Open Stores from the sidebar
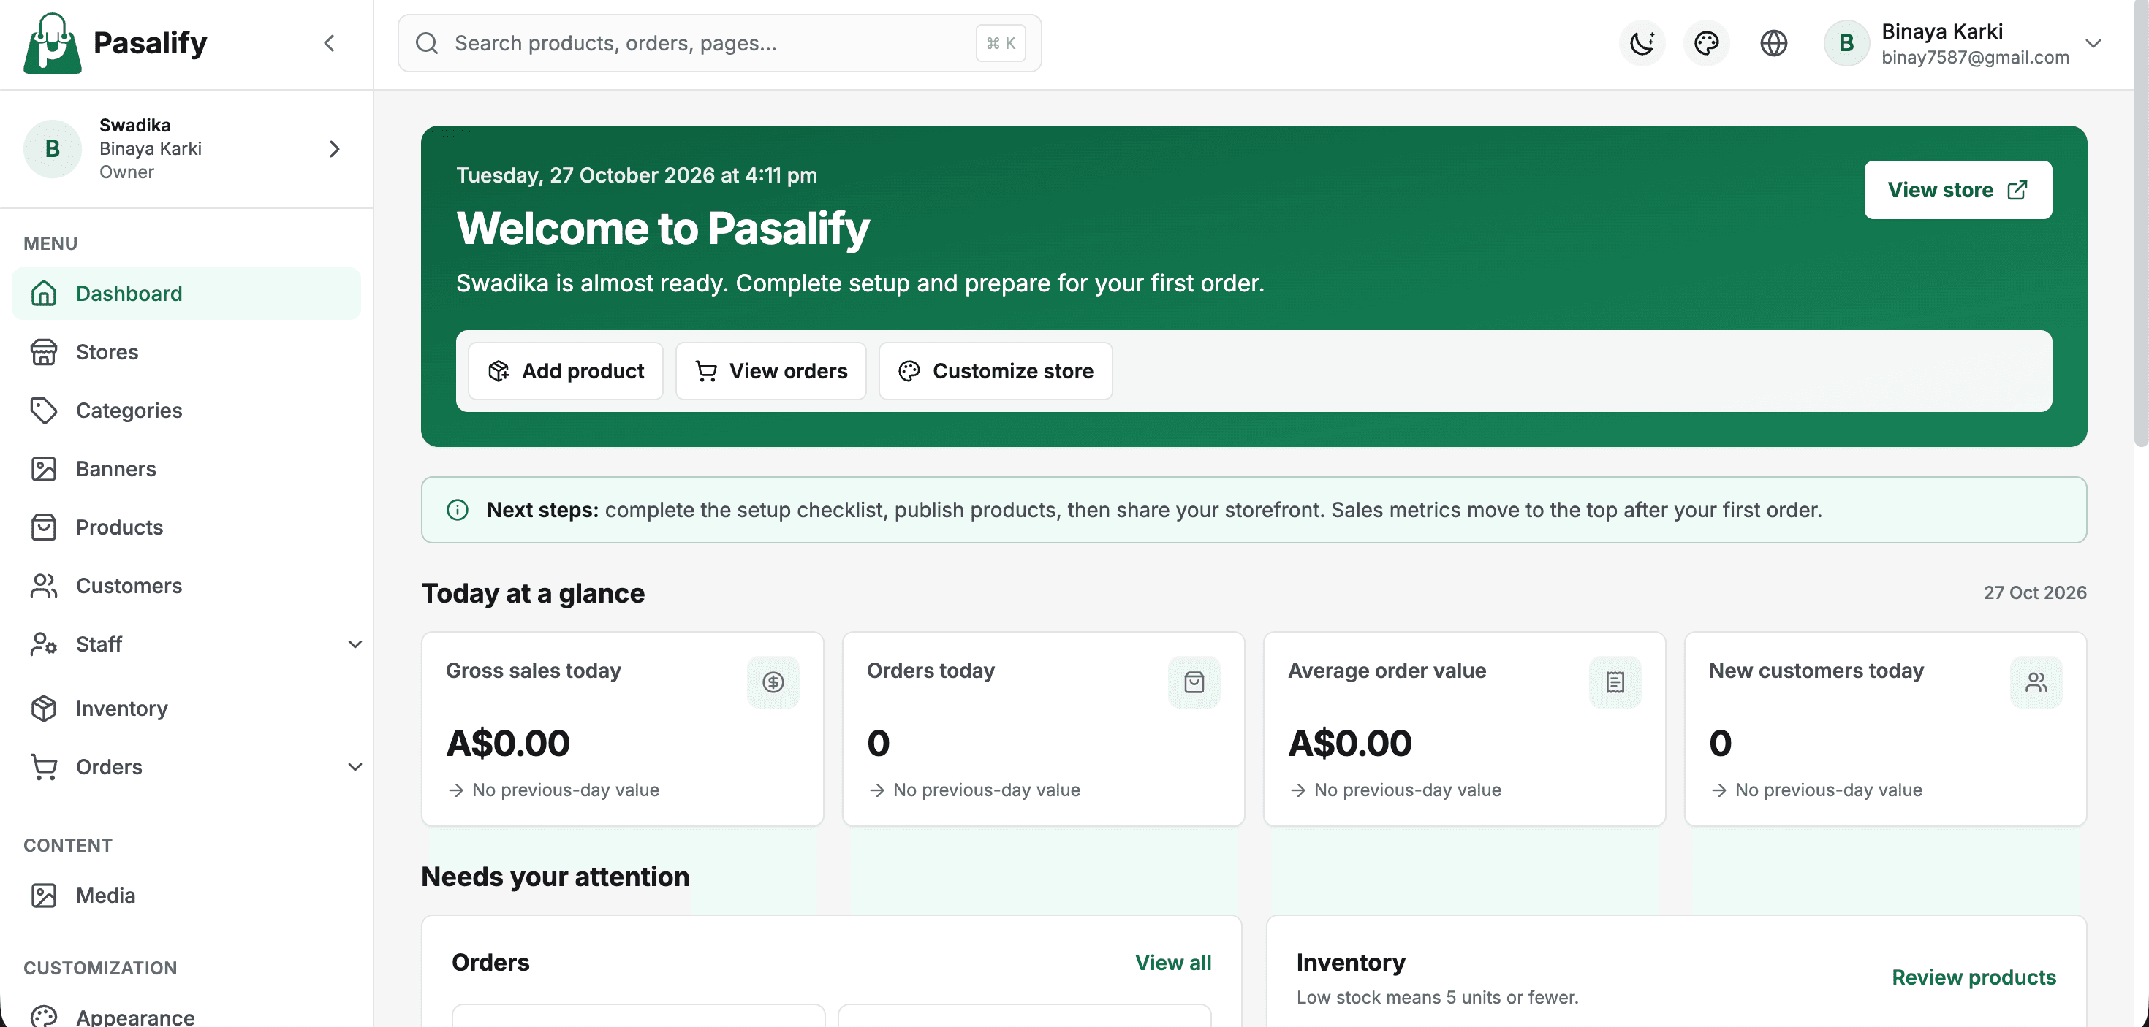The image size is (2149, 1027). (186, 352)
